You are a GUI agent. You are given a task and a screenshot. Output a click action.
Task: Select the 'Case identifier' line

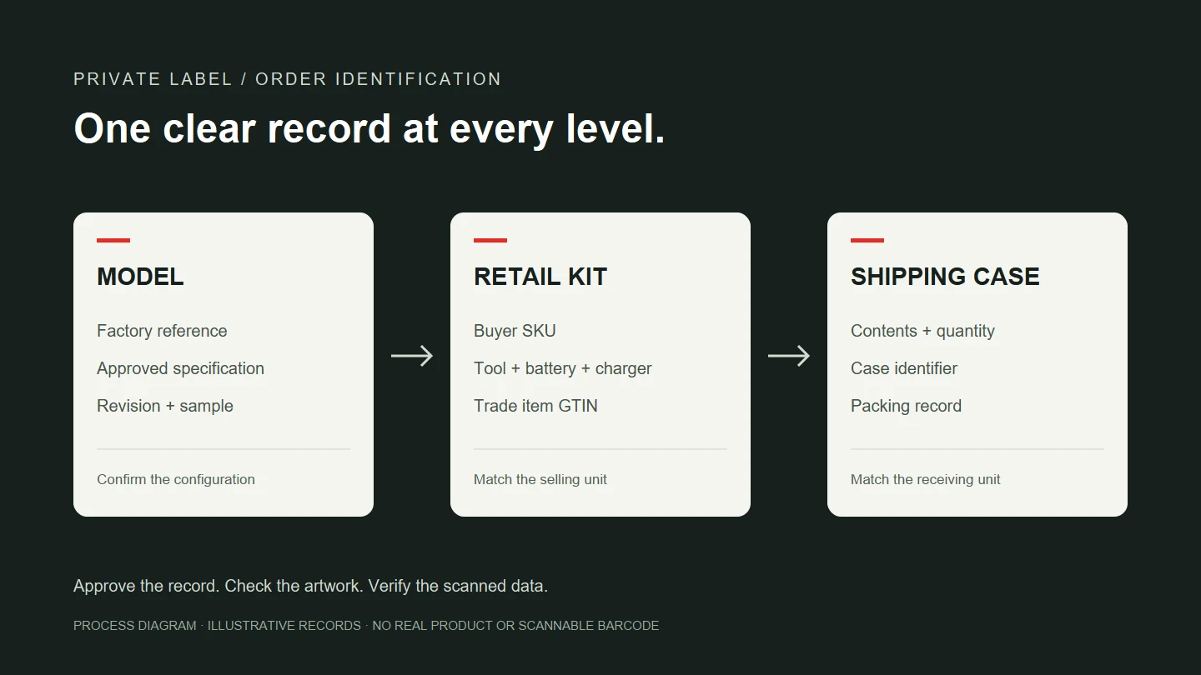(904, 368)
